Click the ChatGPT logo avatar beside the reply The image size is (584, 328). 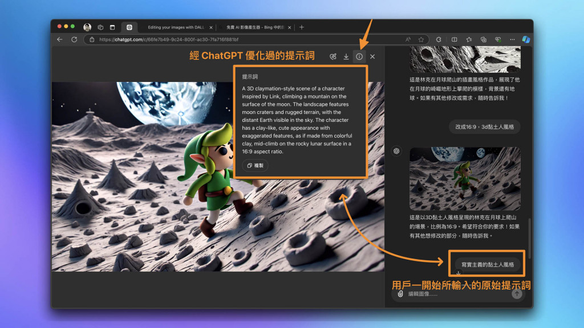[396, 151]
